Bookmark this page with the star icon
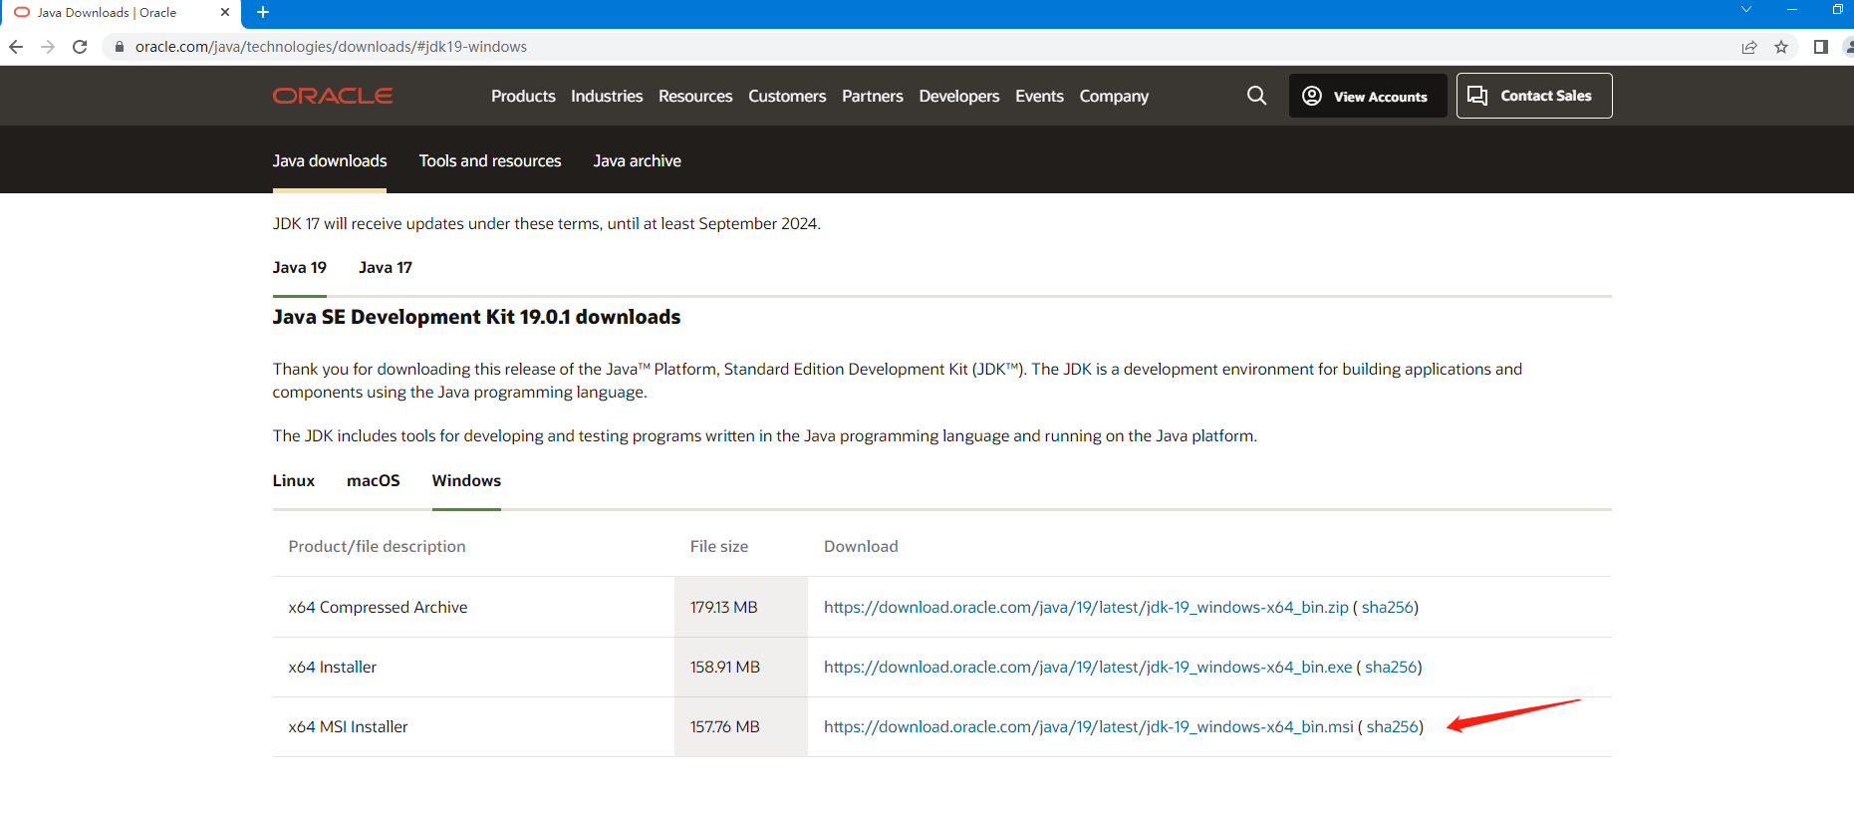The height and width of the screenshot is (817, 1854). click(x=1781, y=47)
